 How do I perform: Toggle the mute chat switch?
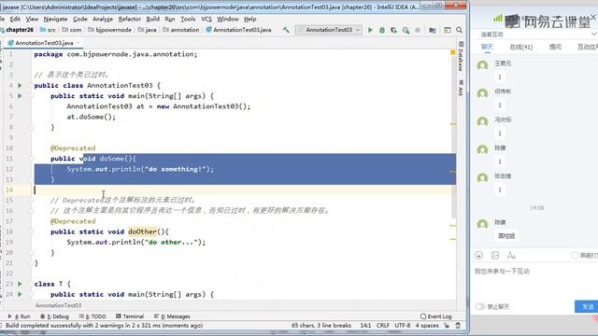(480, 306)
